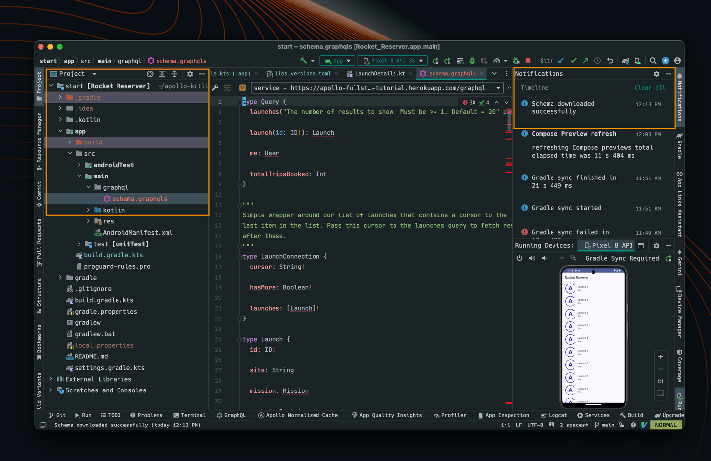Click the hammer Build project icon

tap(303, 61)
